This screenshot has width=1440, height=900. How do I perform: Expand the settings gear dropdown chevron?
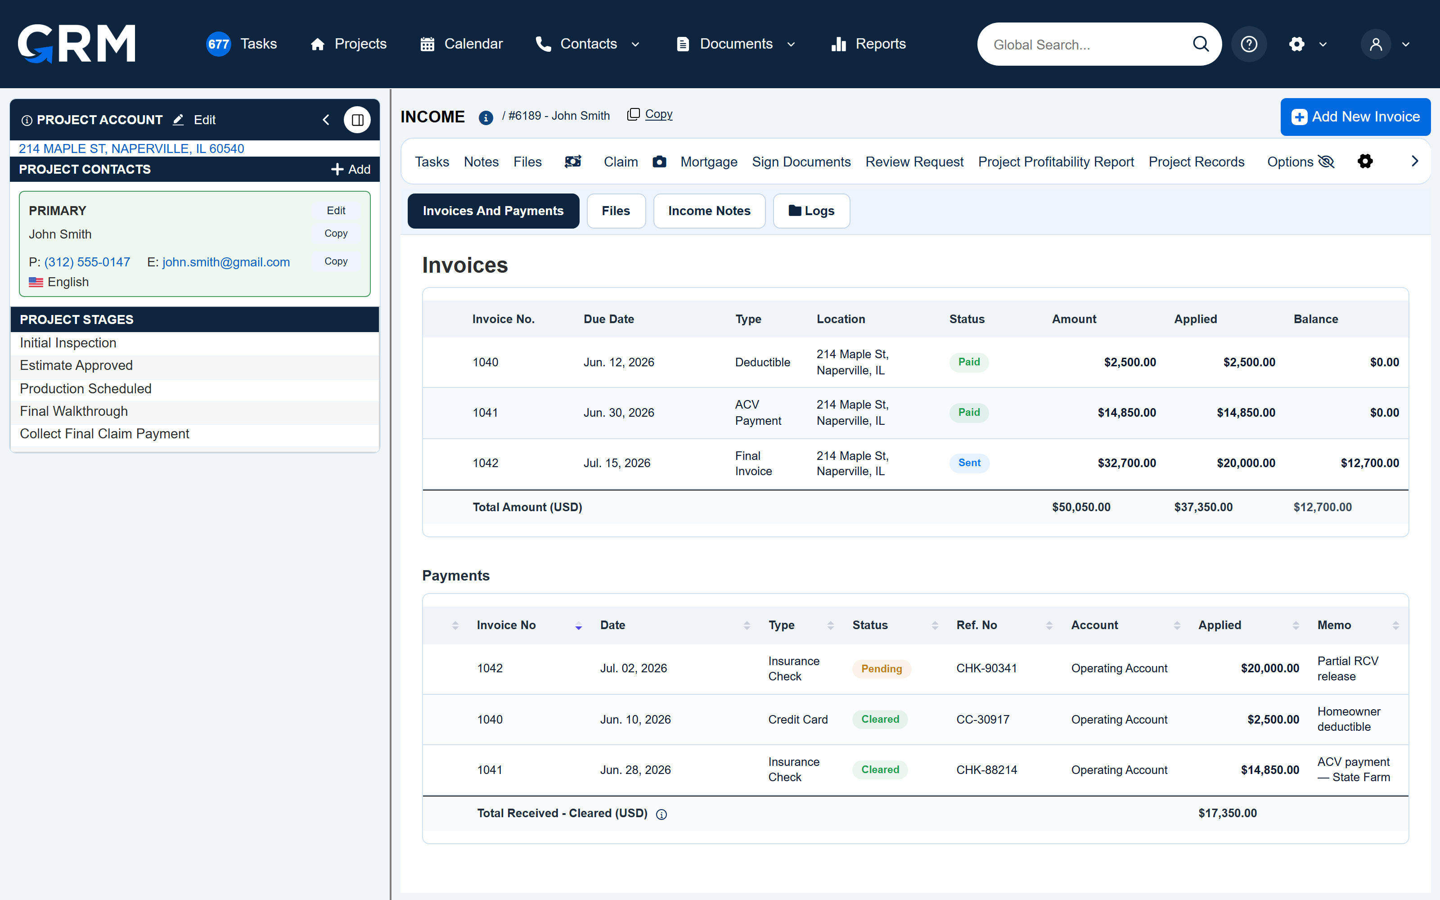click(1323, 45)
